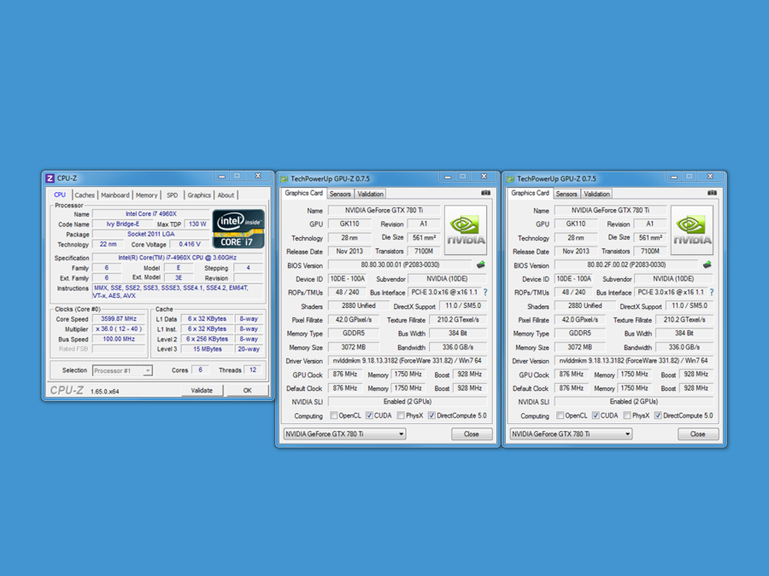769x576 pixels.
Task: Open Processor #1 selection dropdown in CPU-Z
Action: click(122, 371)
